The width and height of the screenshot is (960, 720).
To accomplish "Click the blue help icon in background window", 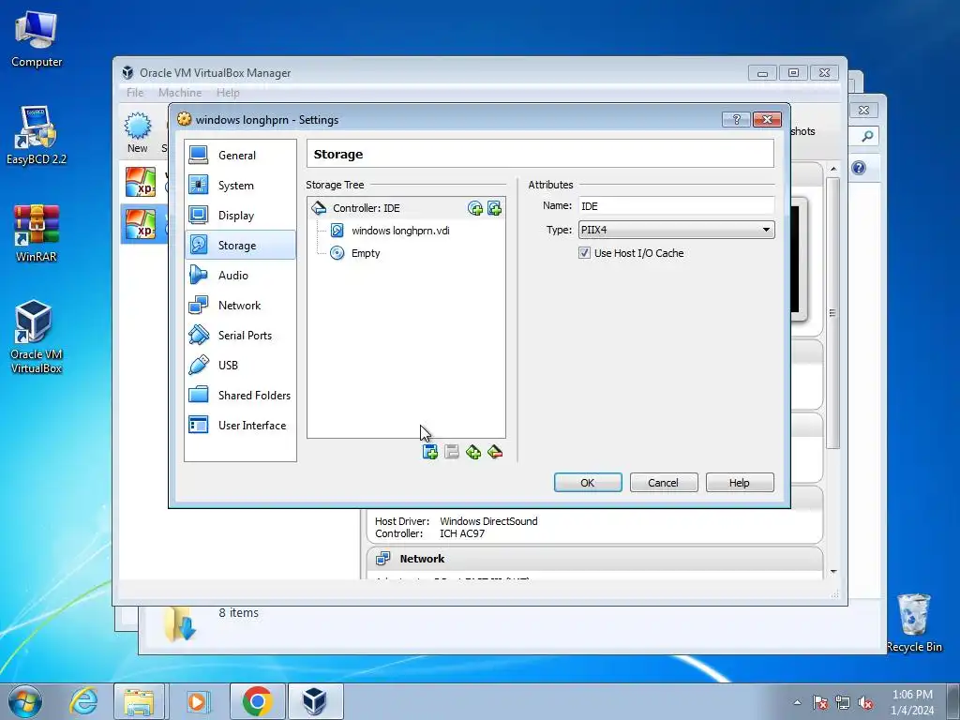I will click(x=859, y=168).
